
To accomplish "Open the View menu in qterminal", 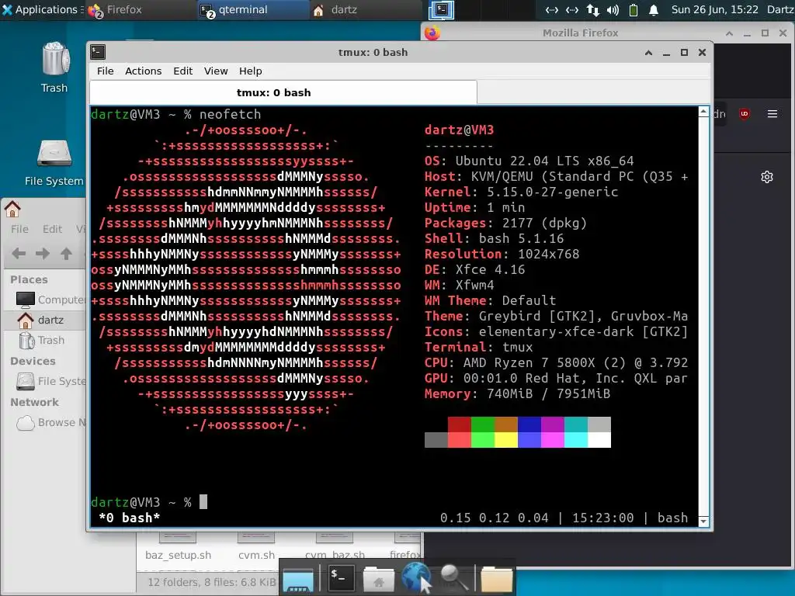I will (216, 71).
